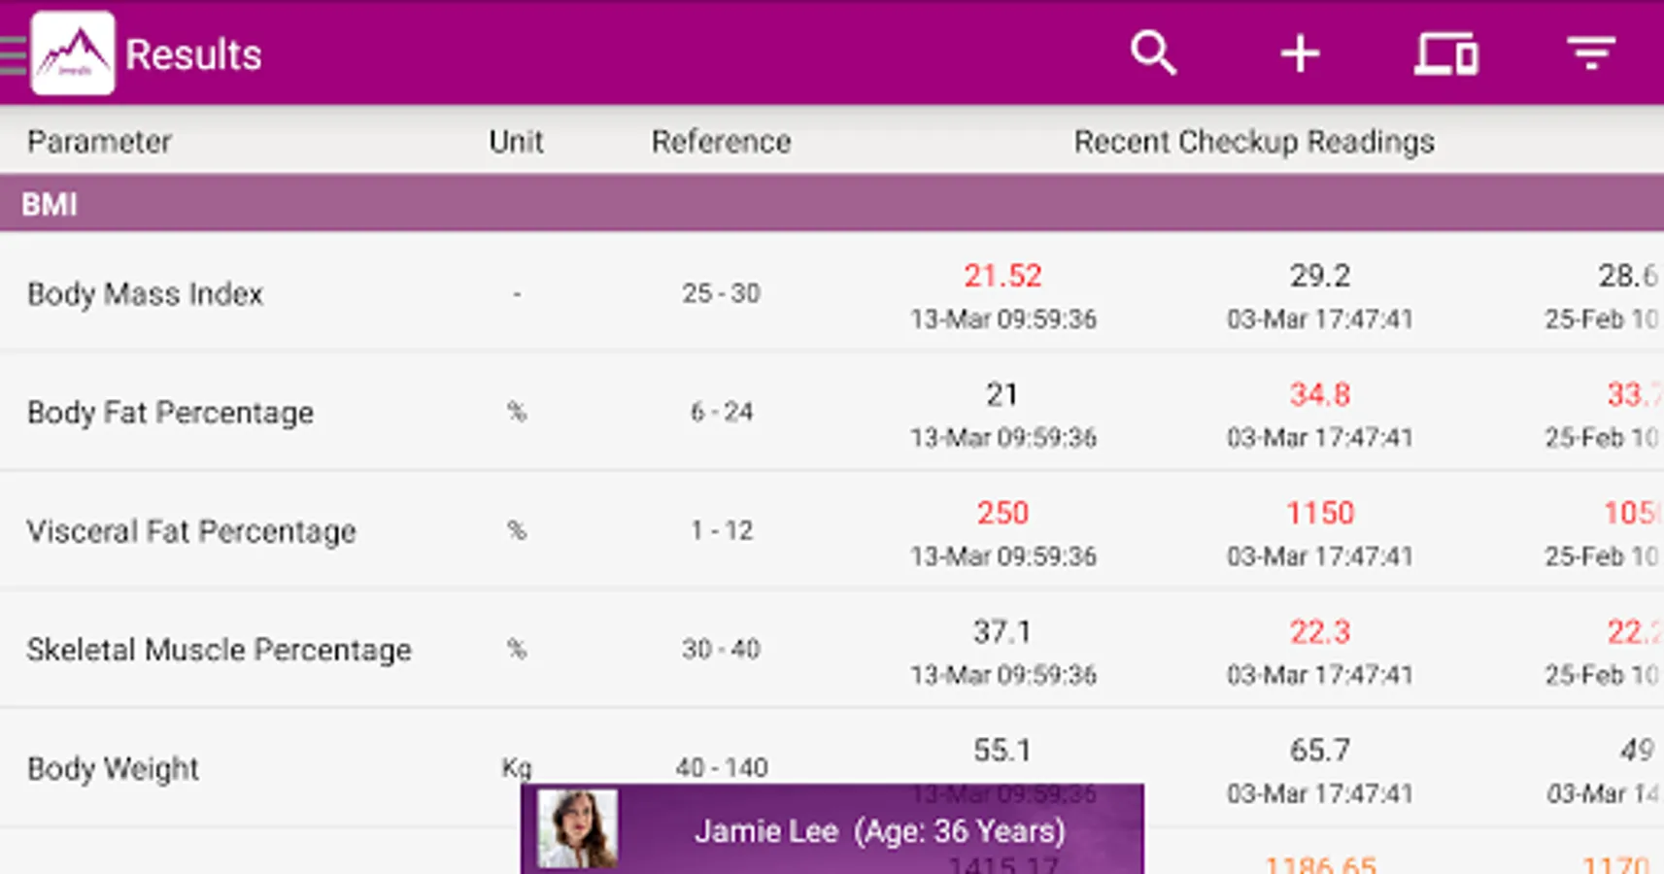1664x874 pixels.
Task: Select the Body Fat Percentage row
Action: coord(170,413)
